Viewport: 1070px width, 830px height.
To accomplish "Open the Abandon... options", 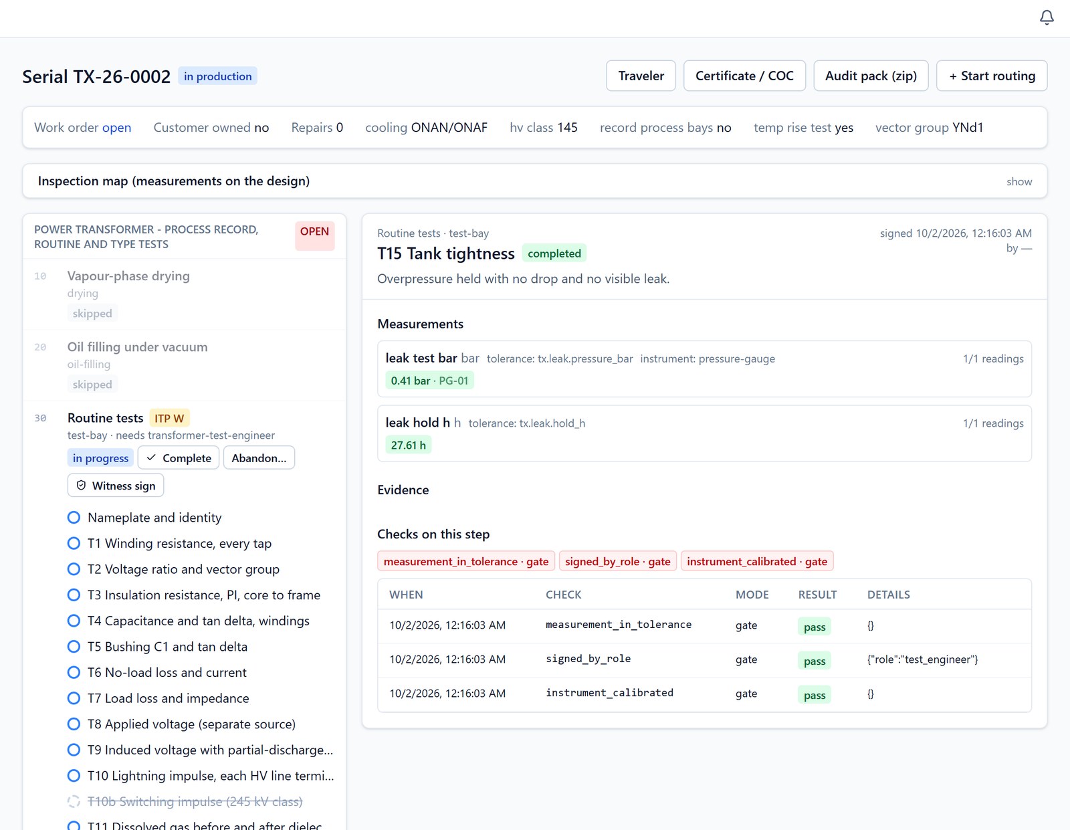I will tap(259, 457).
